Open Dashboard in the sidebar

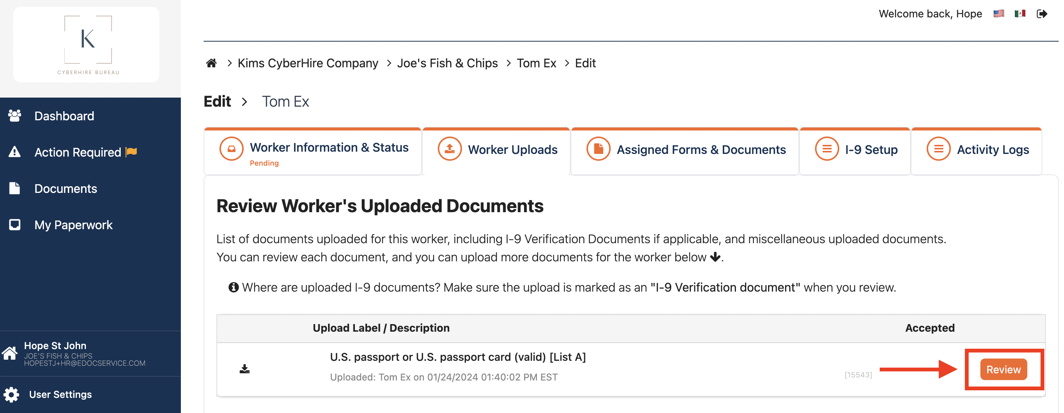click(x=64, y=116)
